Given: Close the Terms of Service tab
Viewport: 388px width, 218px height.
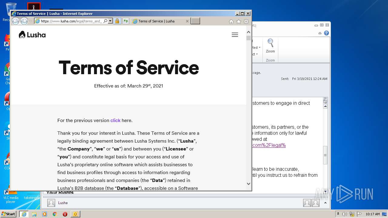Looking at the screenshot, I should (187, 21).
